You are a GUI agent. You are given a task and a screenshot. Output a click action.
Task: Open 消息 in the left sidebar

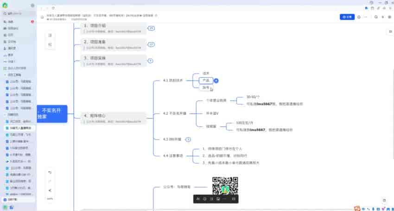click(11, 22)
